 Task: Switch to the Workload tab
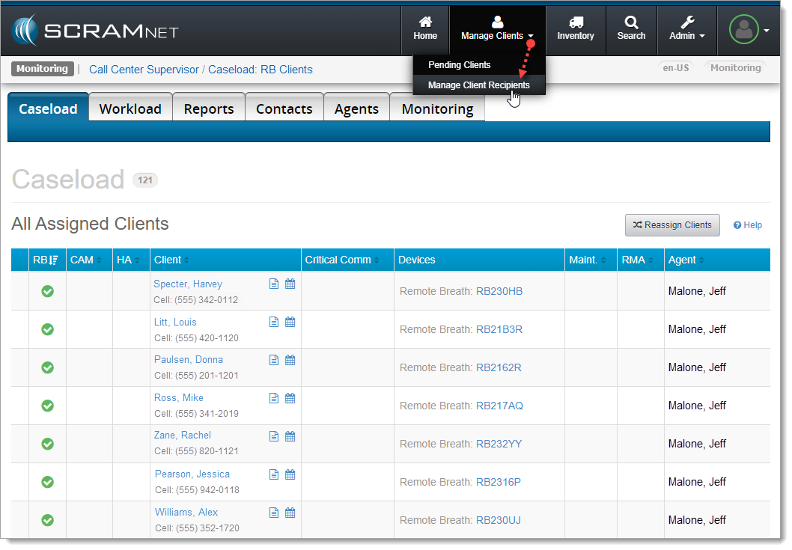pos(130,109)
